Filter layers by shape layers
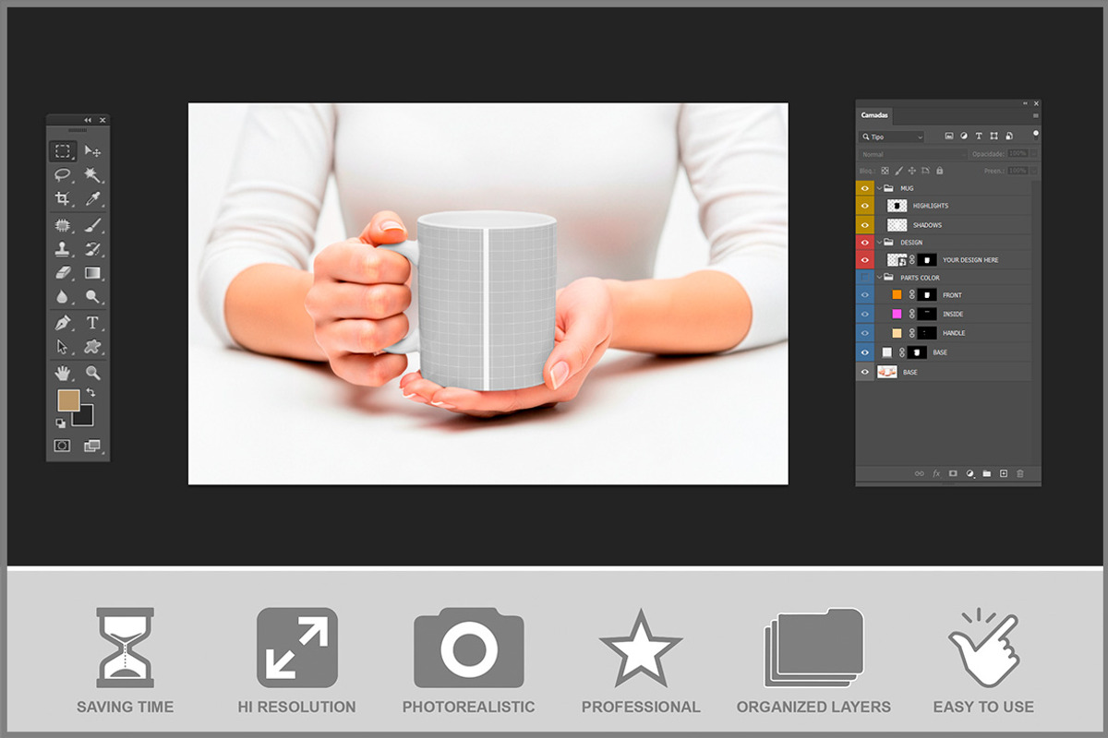This screenshot has width=1108, height=738. 994,137
